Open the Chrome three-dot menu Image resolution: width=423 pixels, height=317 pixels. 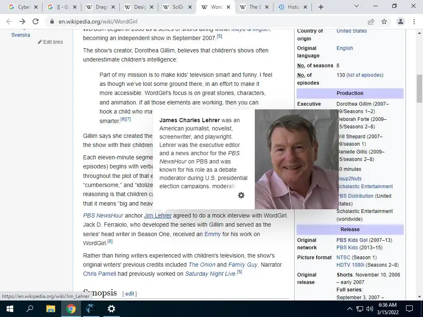(414, 21)
